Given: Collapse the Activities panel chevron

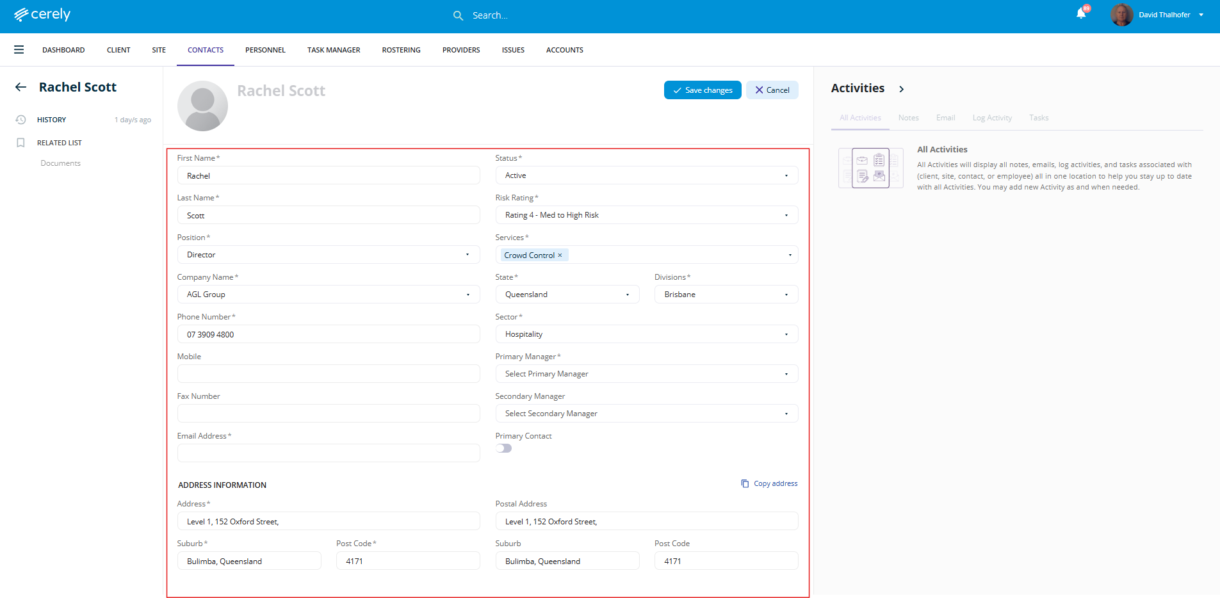Looking at the screenshot, I should 902,89.
